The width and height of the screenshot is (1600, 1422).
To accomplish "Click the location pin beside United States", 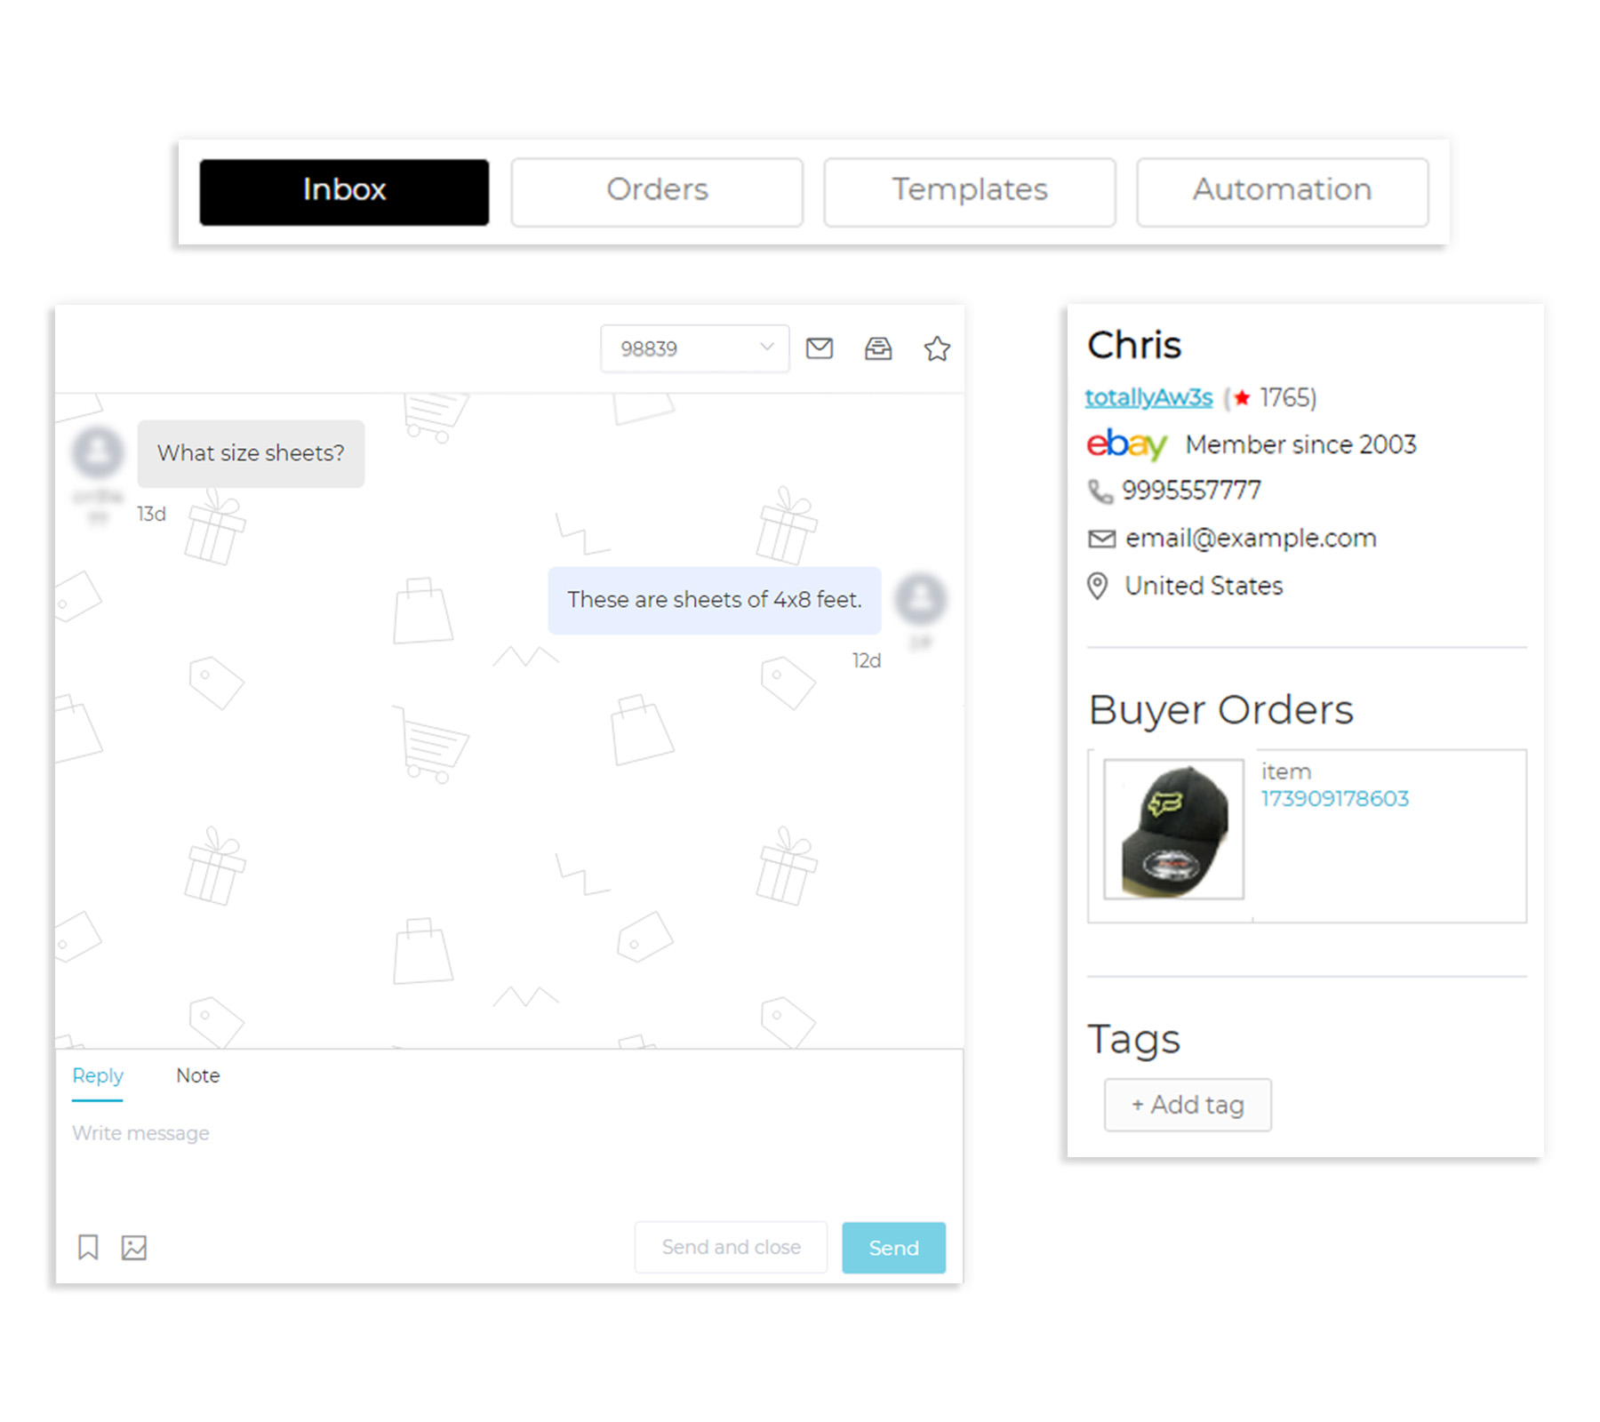I will 1099,586.
